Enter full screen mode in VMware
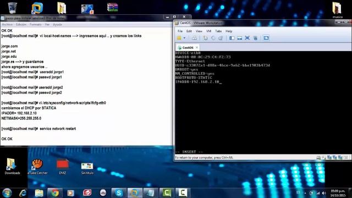The image size is (352, 198). click(x=247, y=38)
